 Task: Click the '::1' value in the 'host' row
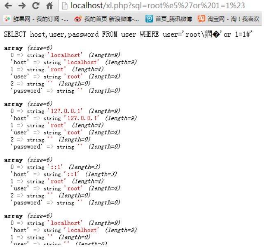coord(72,174)
